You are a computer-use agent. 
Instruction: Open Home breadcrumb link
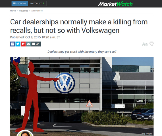click(x=13, y=11)
